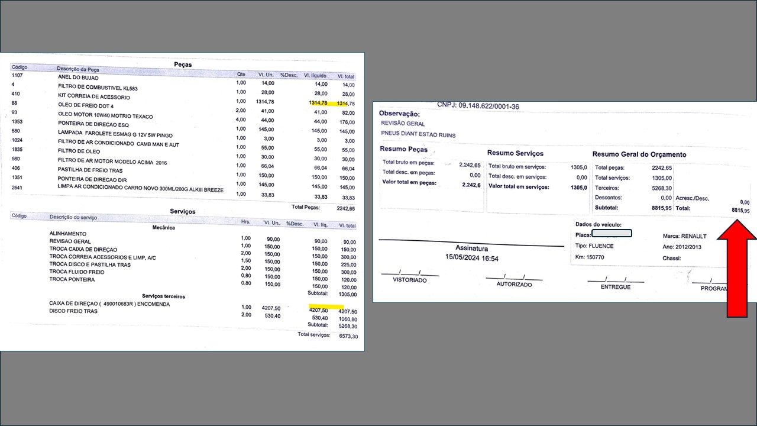Click the 'Serviços' section heading on the left document

coord(183,211)
